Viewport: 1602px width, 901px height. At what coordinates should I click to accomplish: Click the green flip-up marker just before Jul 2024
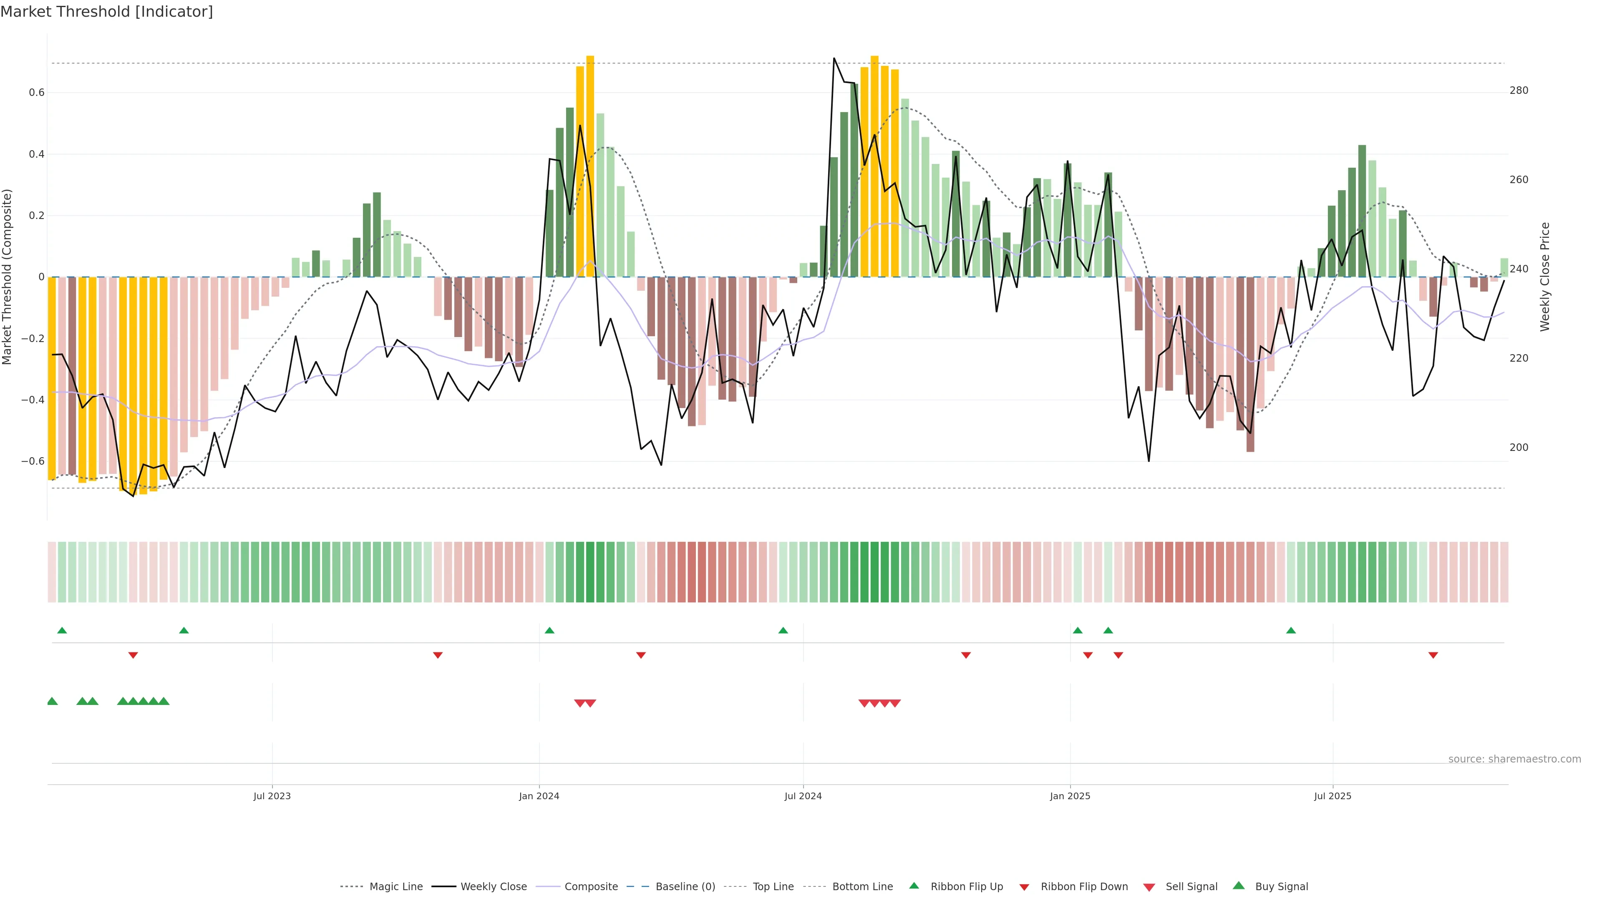pyautogui.click(x=783, y=631)
